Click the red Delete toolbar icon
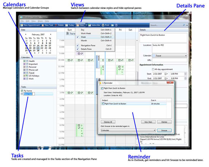 pos(56,25)
